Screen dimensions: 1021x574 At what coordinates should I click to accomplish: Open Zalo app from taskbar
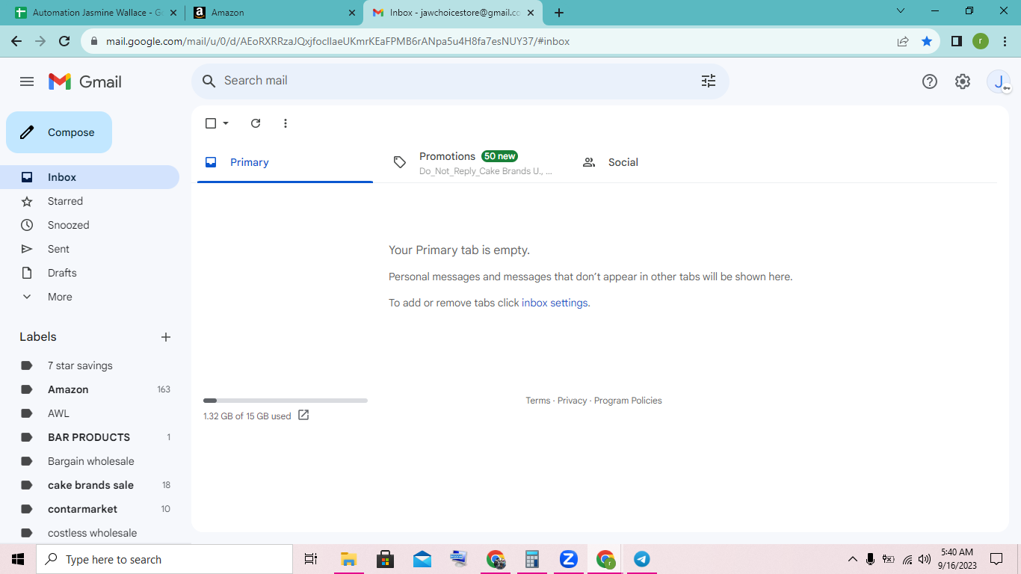pos(568,559)
